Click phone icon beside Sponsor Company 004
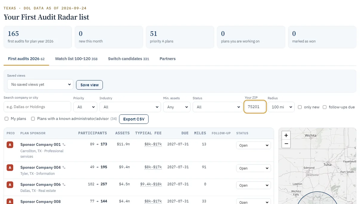The width and height of the screenshot is (360, 204). tap(64, 167)
